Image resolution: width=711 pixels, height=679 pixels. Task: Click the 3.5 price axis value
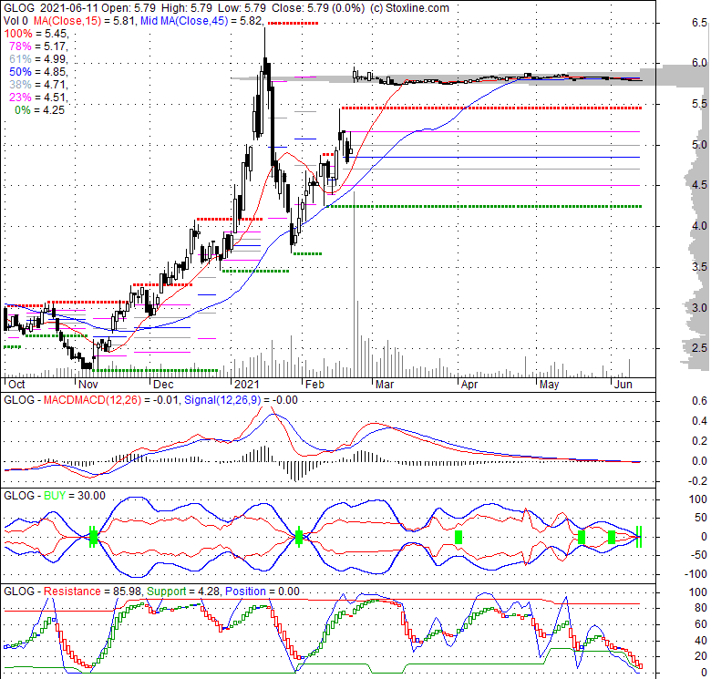(699, 266)
